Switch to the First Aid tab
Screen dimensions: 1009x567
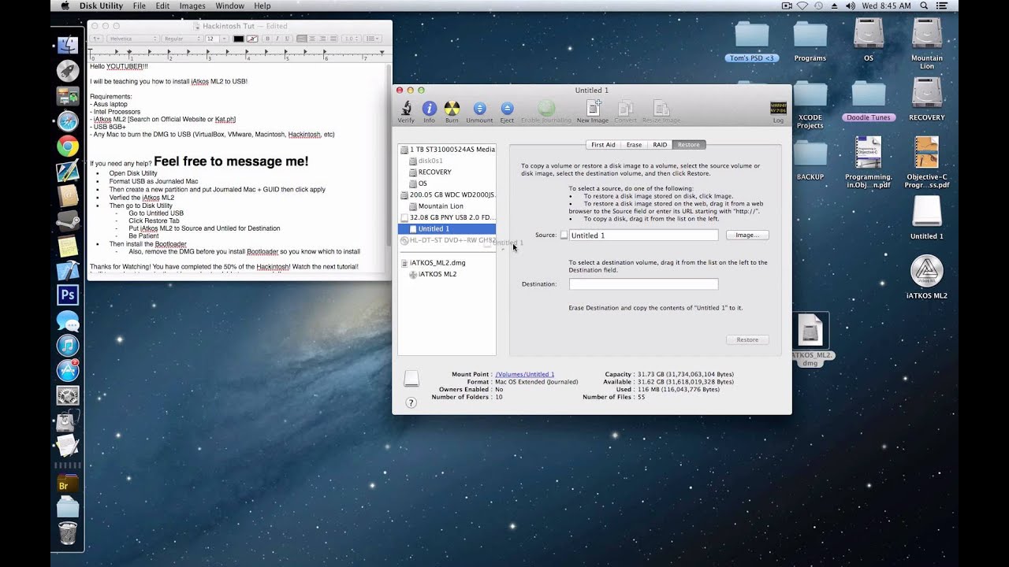[x=603, y=145]
